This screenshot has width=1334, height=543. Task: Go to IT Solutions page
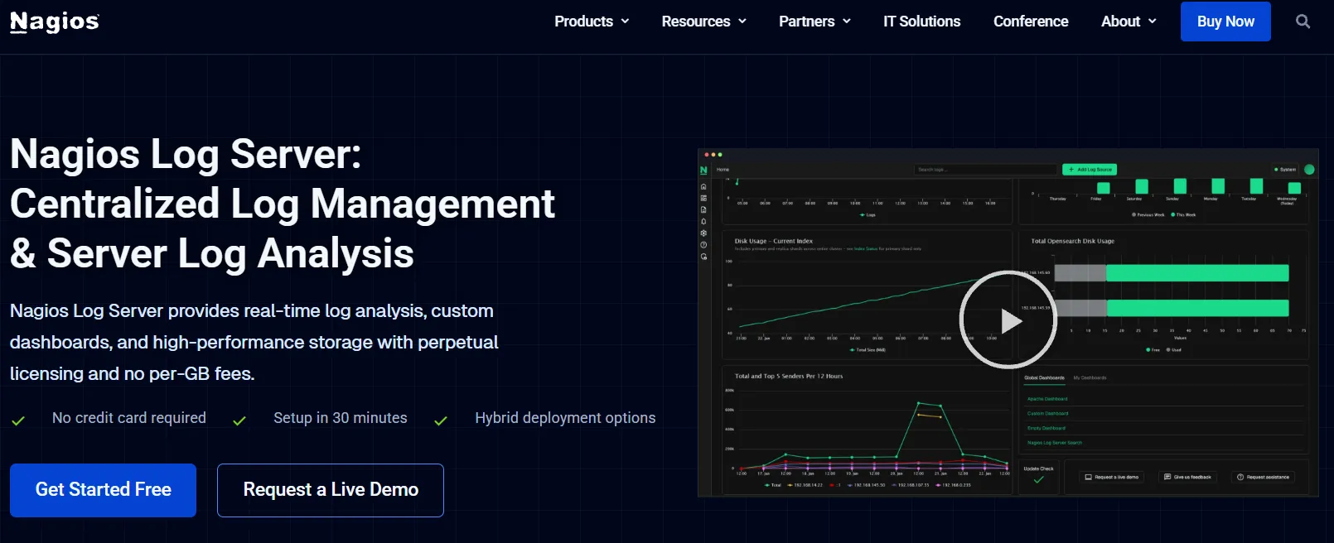(922, 22)
